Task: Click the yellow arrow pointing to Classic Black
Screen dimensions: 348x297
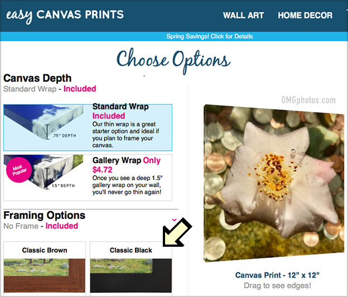Action: coord(176,233)
